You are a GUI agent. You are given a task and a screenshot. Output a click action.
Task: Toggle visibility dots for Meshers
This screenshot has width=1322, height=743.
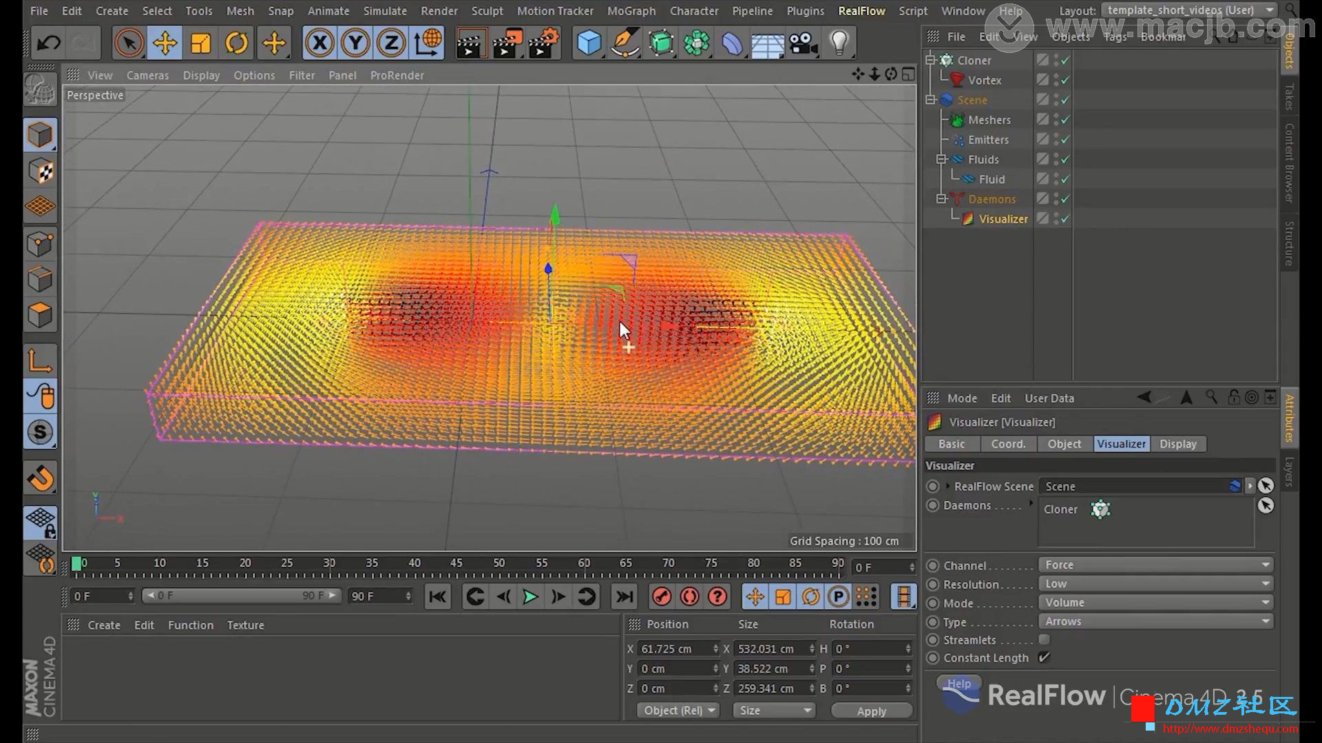coord(1056,120)
